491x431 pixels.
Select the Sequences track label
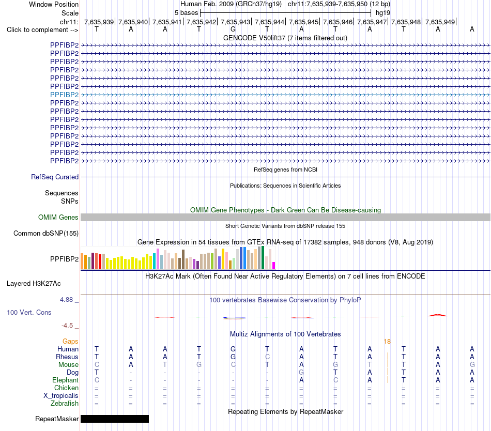click(62, 193)
